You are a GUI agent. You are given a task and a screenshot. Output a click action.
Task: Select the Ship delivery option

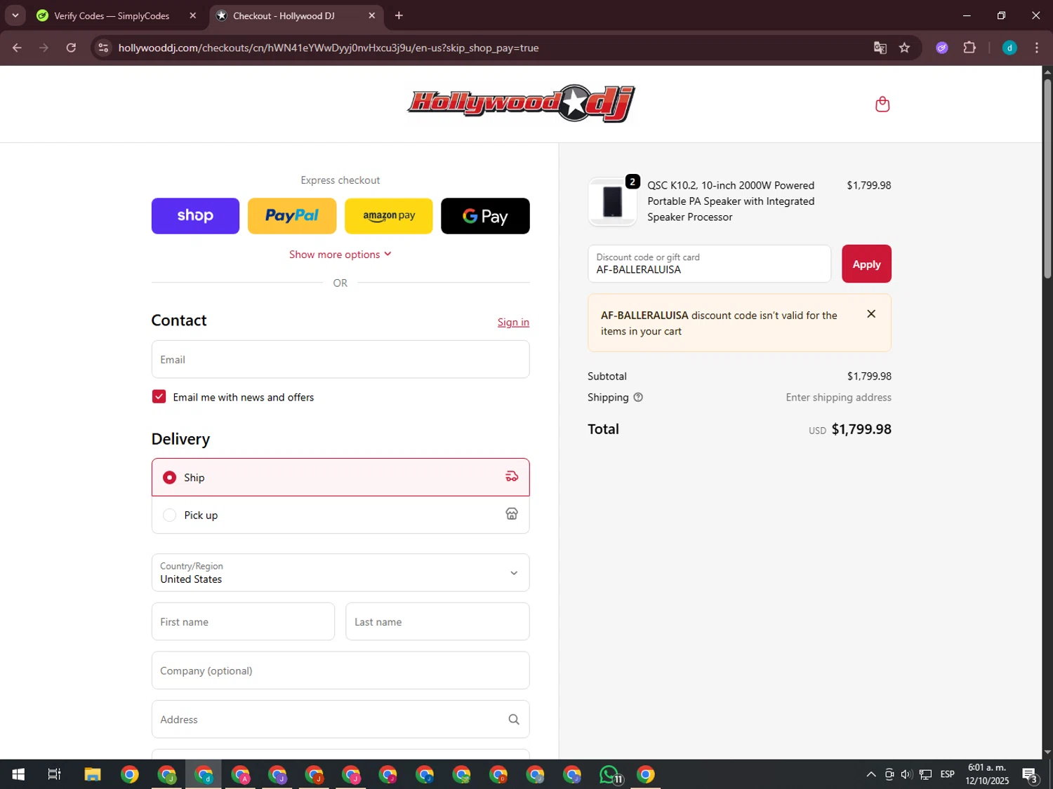340,477
